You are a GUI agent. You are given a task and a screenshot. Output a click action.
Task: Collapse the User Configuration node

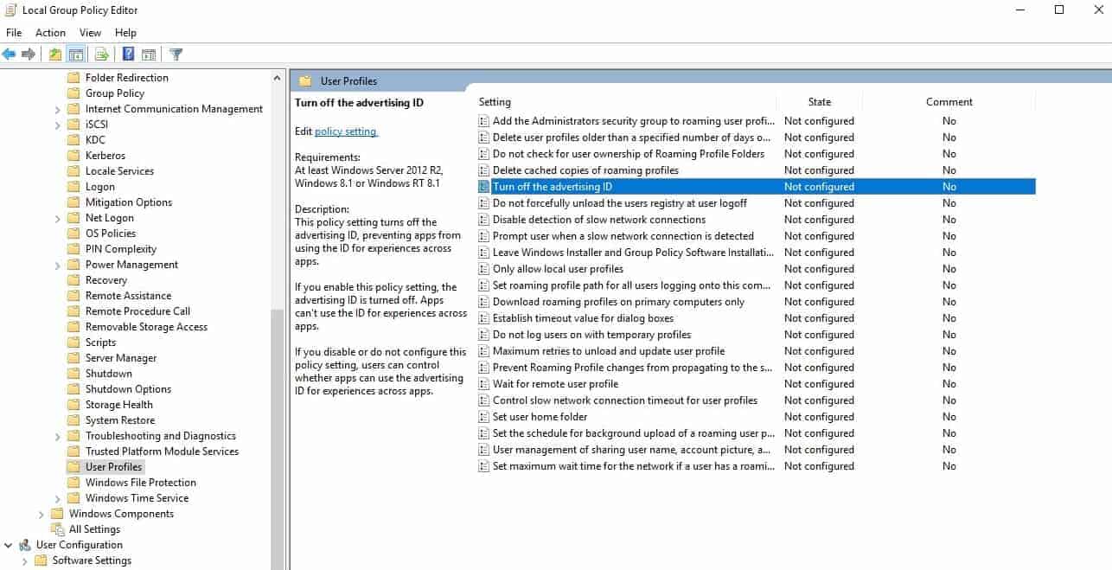8,545
